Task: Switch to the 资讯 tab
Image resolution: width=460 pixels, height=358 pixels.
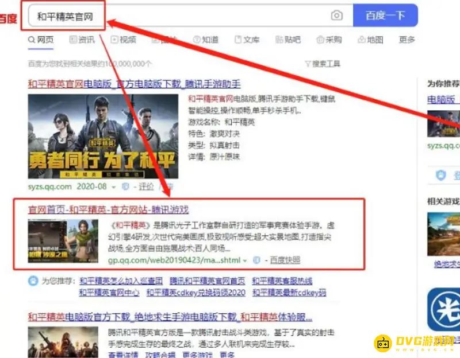Action: click(x=82, y=40)
